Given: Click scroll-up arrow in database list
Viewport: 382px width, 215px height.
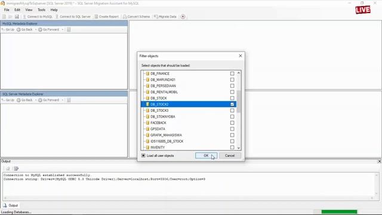Looking at the screenshot, I should point(239,73).
